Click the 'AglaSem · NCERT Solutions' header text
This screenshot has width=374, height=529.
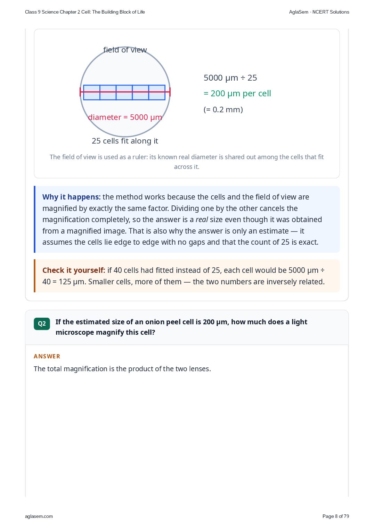click(319, 12)
